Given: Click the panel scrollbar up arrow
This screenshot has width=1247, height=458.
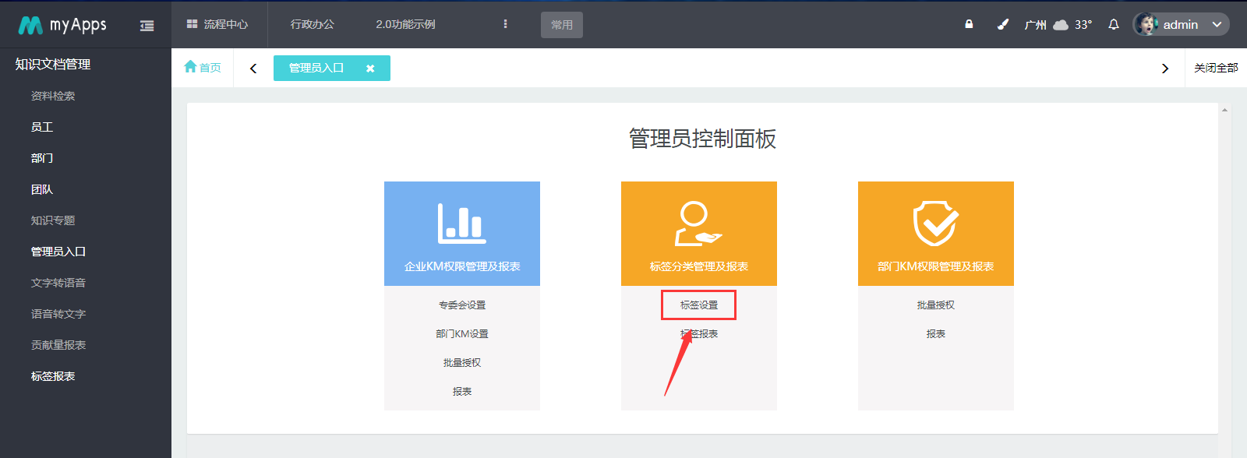Looking at the screenshot, I should pyautogui.click(x=1224, y=110).
